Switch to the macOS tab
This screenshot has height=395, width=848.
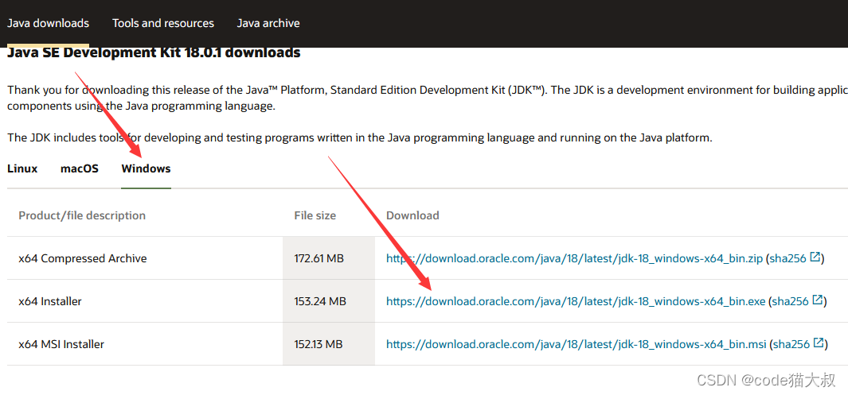(80, 168)
